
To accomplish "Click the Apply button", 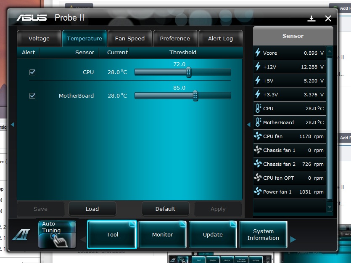I will [x=218, y=209].
